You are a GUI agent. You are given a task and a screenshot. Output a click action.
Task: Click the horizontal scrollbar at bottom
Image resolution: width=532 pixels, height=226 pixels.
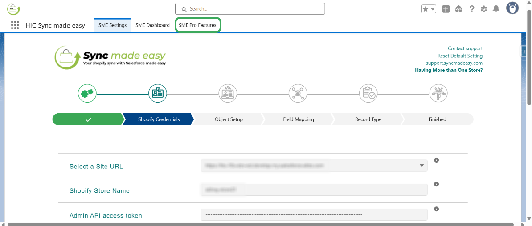261,224
